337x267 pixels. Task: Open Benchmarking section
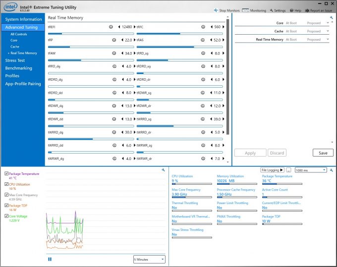pos(18,68)
